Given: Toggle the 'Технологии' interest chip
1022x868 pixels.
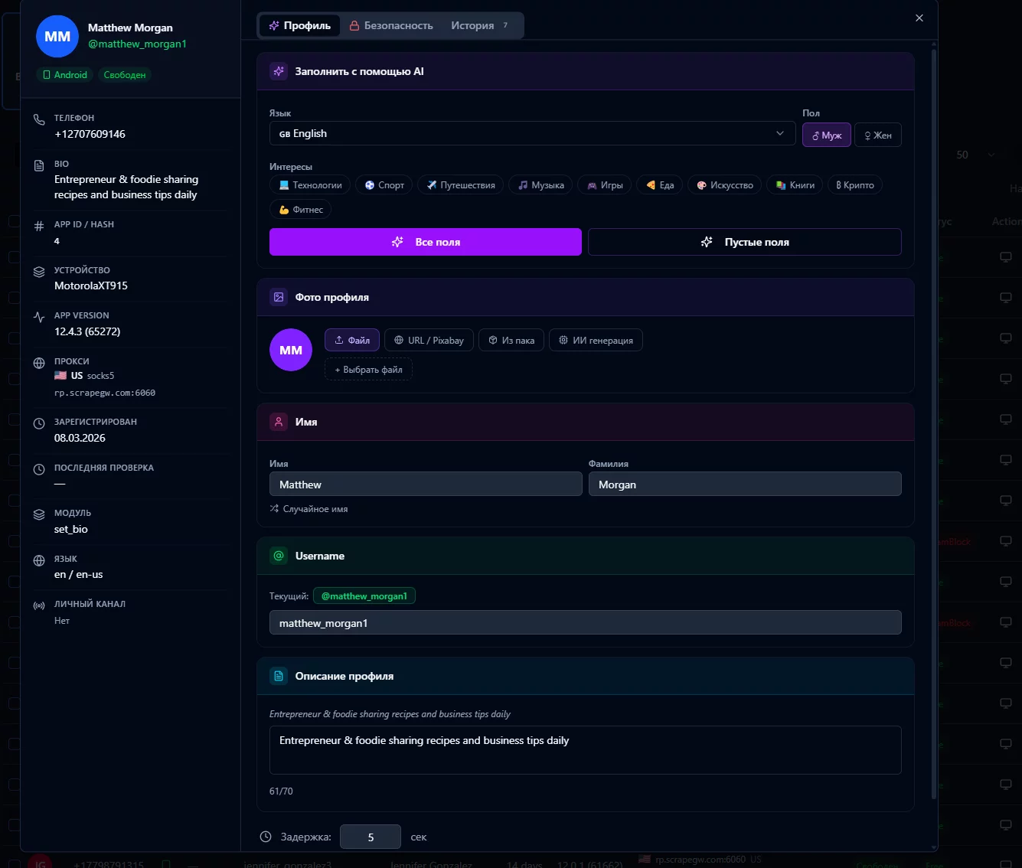Looking at the screenshot, I should 310,185.
